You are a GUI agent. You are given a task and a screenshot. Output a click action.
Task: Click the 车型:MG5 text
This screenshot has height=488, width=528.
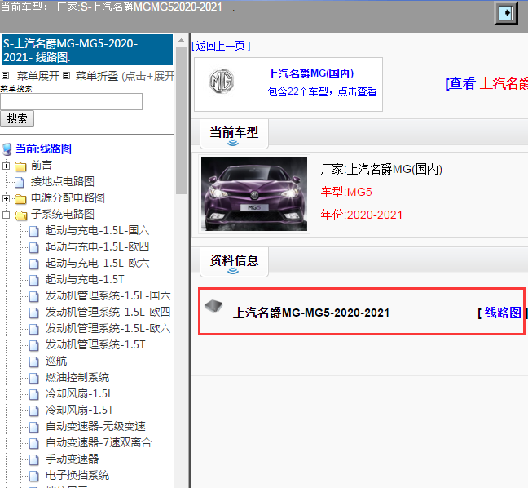(346, 192)
